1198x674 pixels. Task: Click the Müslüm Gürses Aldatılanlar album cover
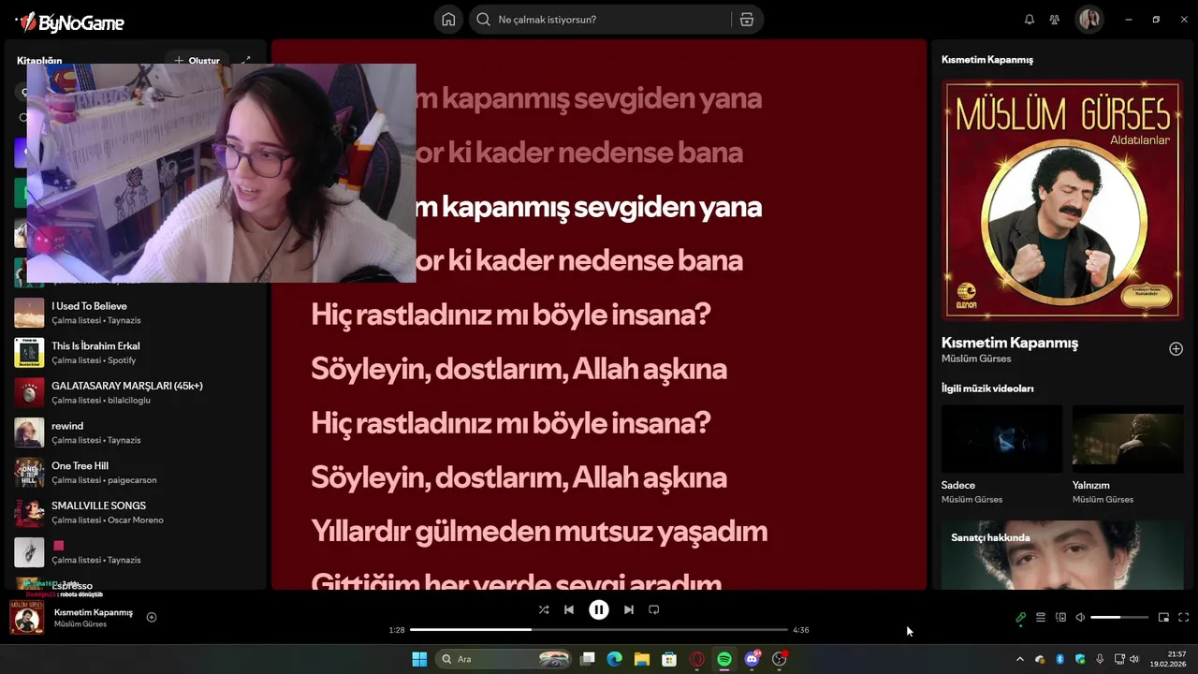(1062, 199)
